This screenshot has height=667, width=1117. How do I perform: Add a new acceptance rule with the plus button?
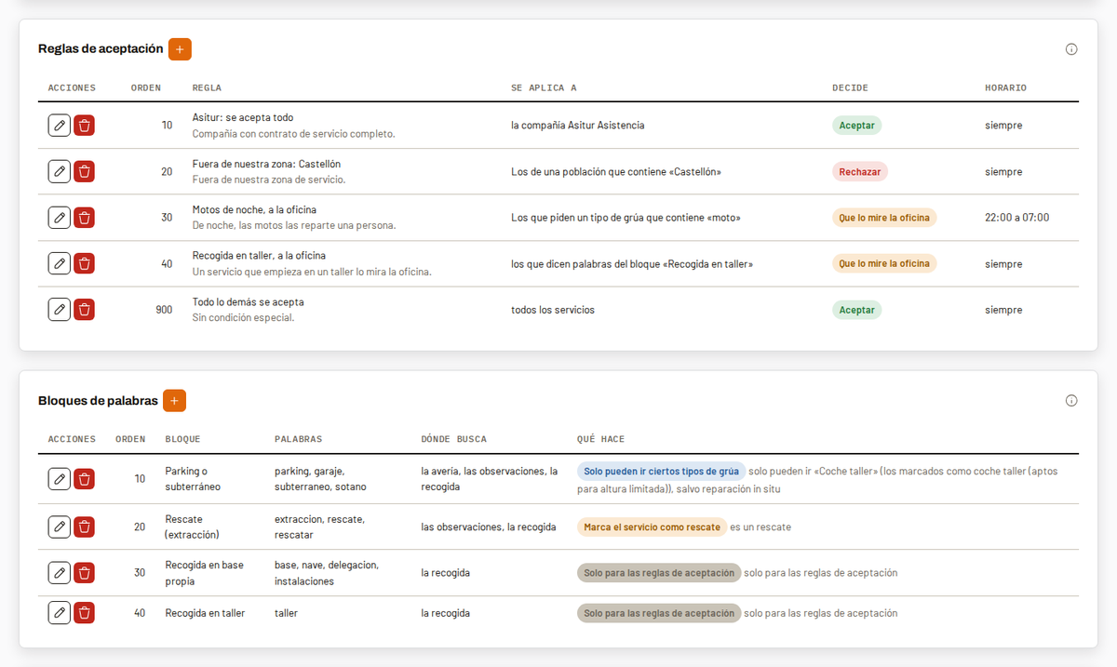(x=180, y=49)
